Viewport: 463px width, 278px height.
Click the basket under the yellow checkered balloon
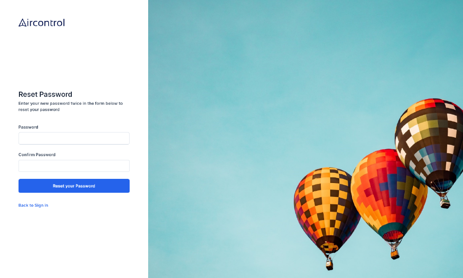329,265
